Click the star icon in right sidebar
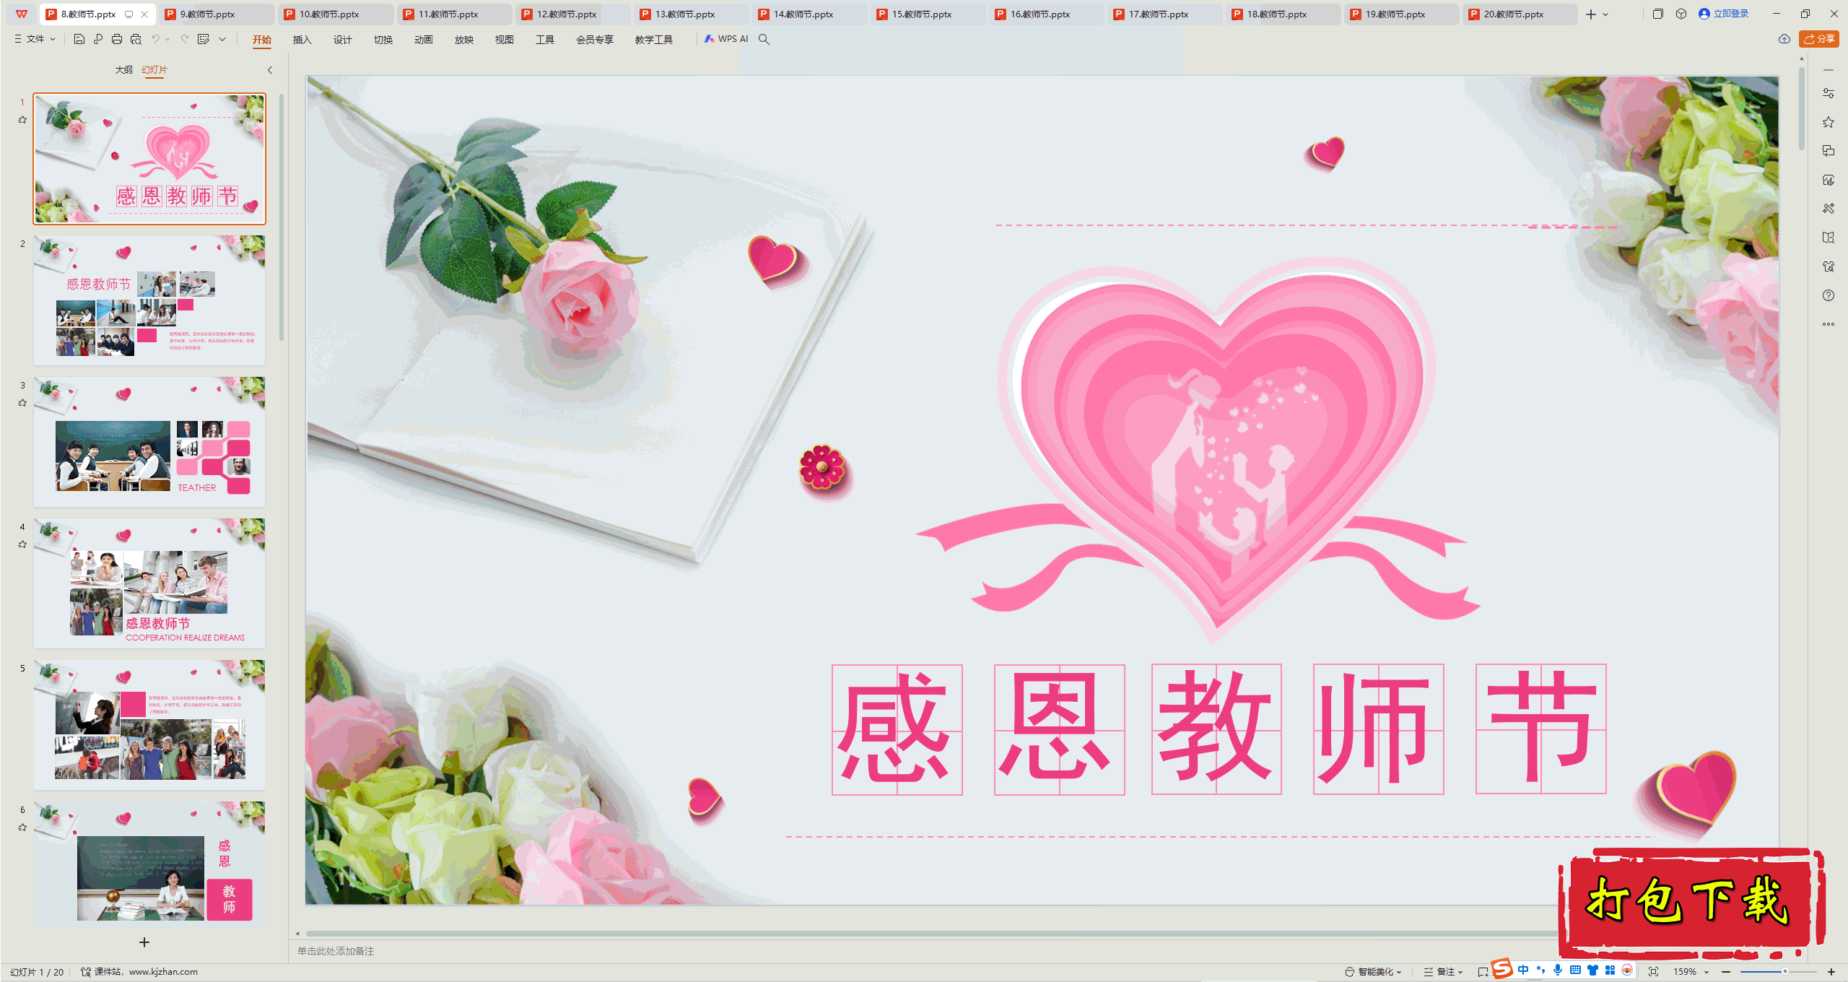 coord(1829,122)
